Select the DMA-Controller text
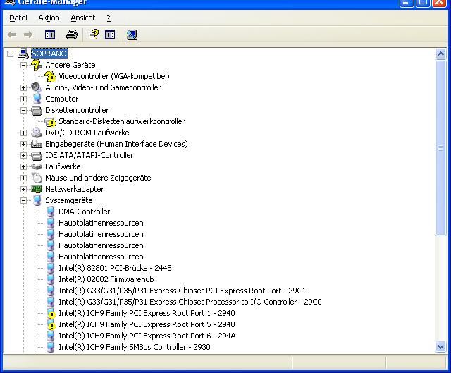Screen dimensions: 451x373 point(85,212)
